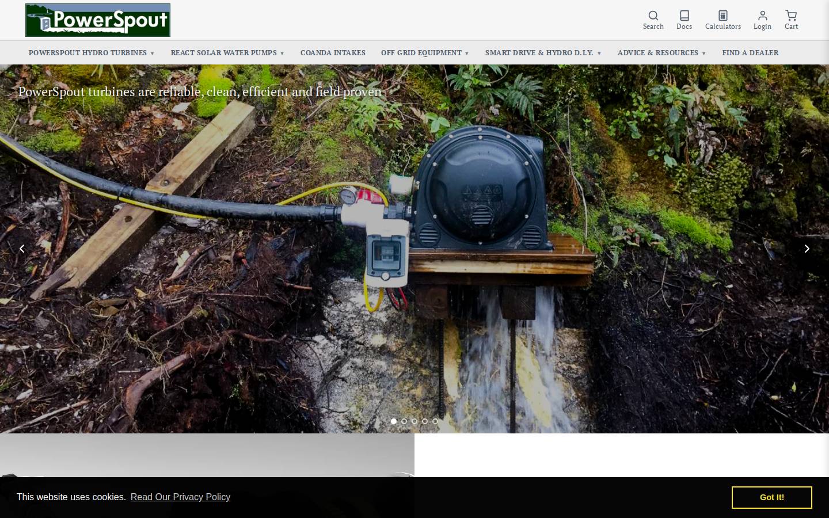Open the Calculators icon
The width and height of the screenshot is (829, 518).
pyautogui.click(x=723, y=20)
